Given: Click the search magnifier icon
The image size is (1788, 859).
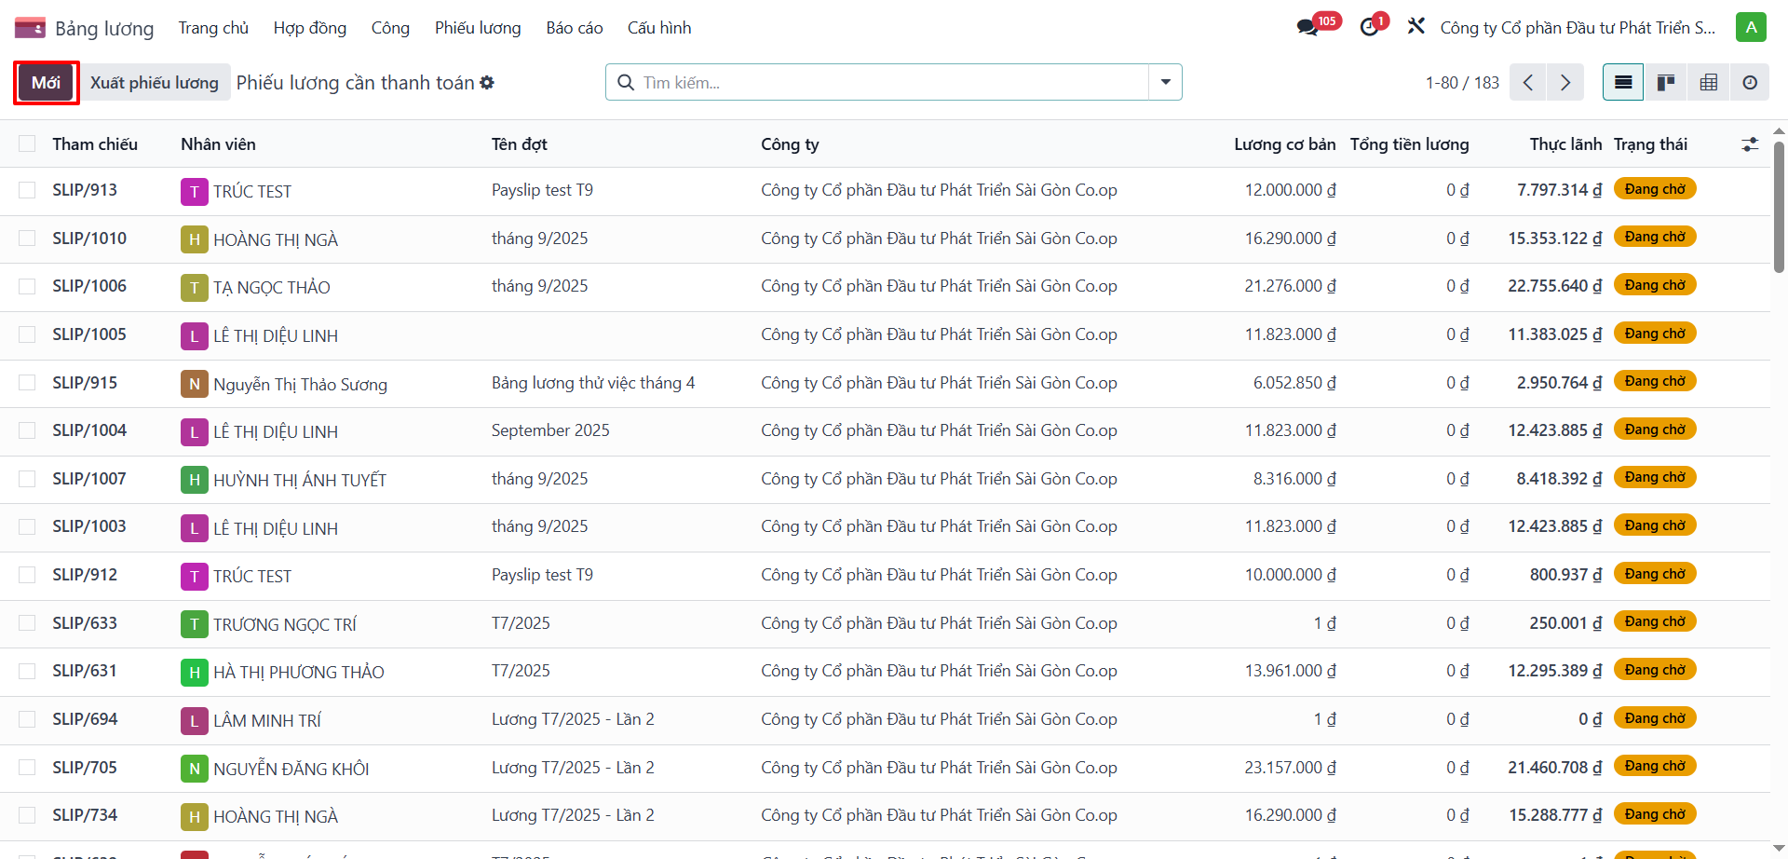Looking at the screenshot, I should click(626, 83).
